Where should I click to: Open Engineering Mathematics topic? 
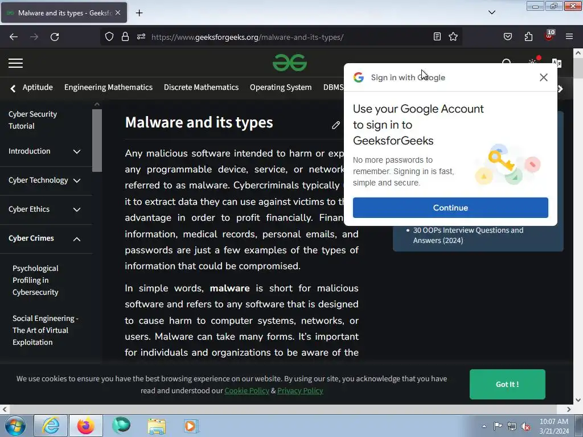108,87
